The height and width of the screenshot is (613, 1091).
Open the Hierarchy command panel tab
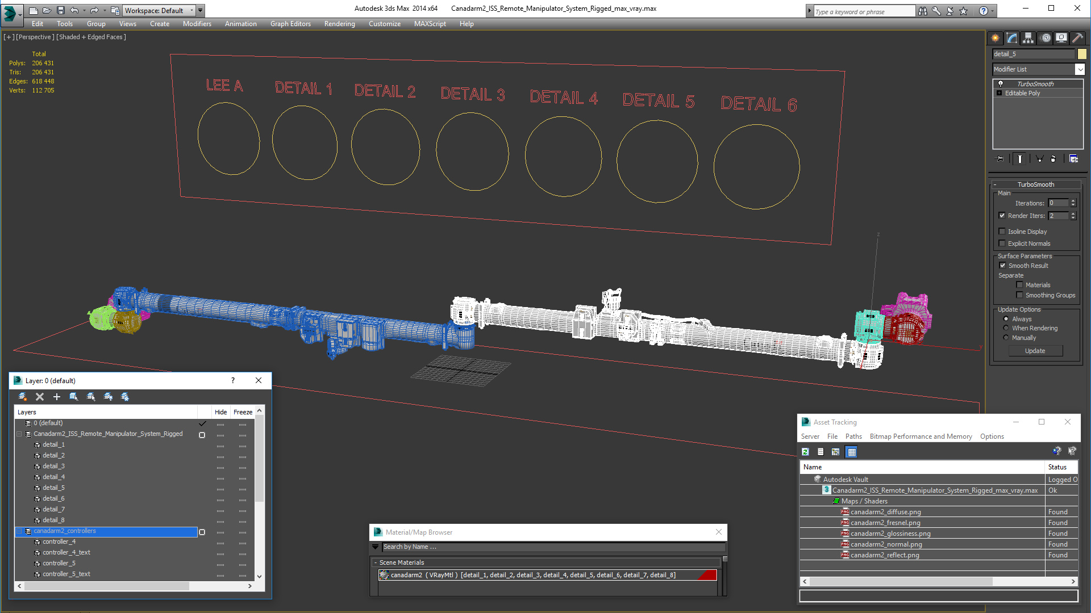click(x=1028, y=38)
